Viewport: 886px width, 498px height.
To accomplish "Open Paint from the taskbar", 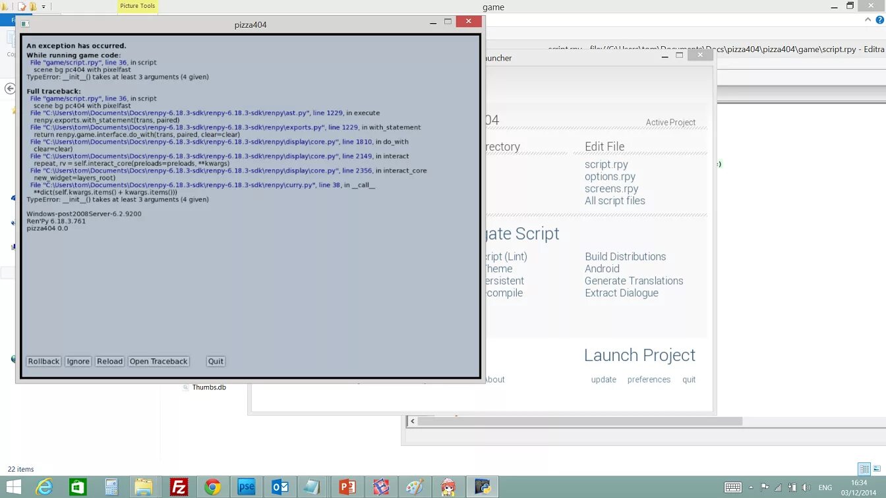I will click(x=415, y=487).
